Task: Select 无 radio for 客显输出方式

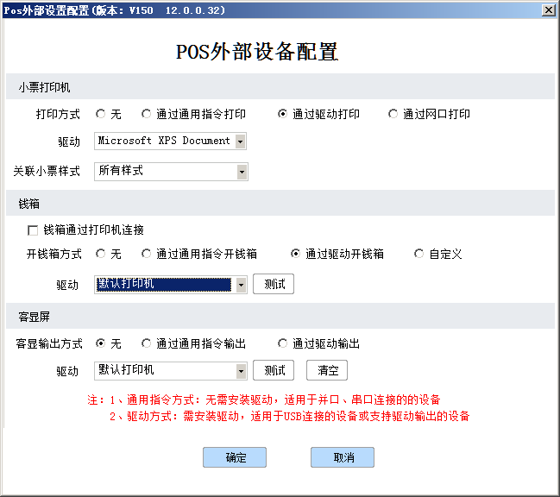Action: (x=101, y=343)
